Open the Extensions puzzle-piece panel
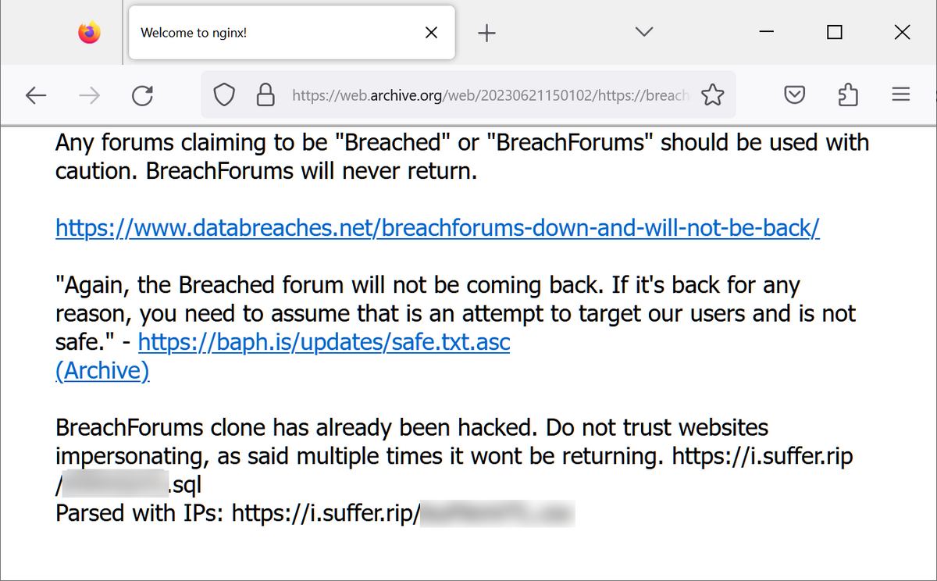The width and height of the screenshot is (937, 581). tap(847, 94)
